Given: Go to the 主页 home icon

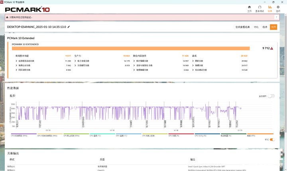Looking at the screenshot, I should tap(249, 8).
